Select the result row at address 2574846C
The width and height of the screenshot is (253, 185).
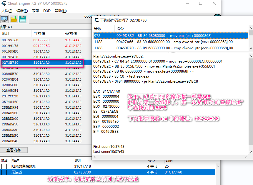point(46,102)
